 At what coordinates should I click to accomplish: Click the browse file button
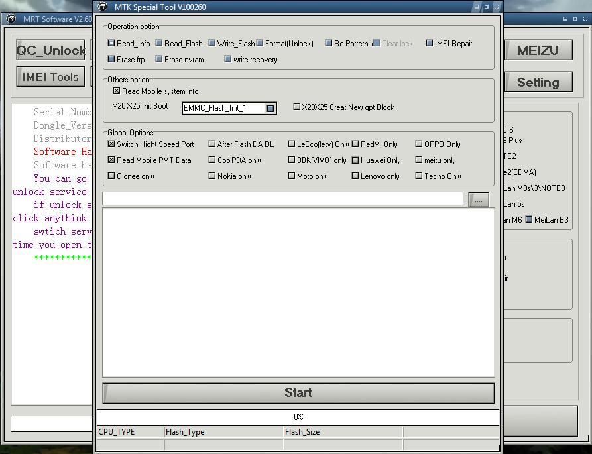click(479, 199)
